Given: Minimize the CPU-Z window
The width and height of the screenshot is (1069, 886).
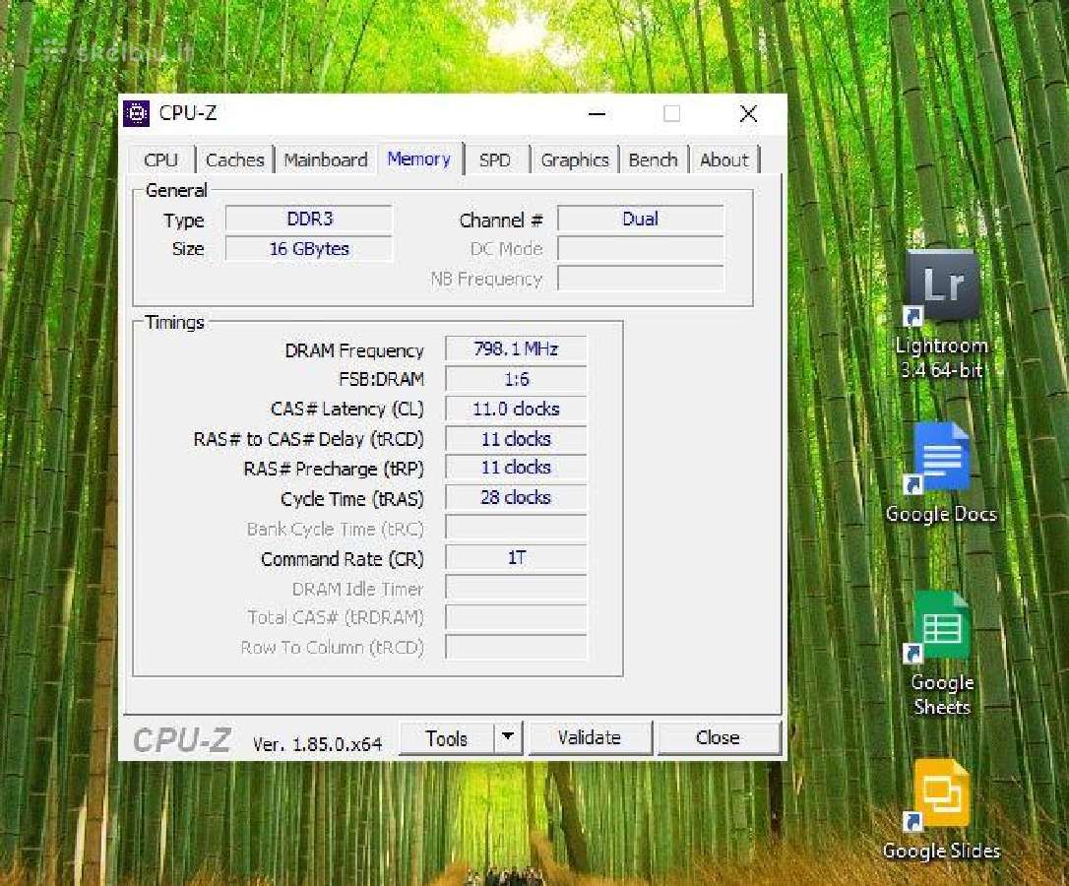Looking at the screenshot, I should tap(597, 114).
